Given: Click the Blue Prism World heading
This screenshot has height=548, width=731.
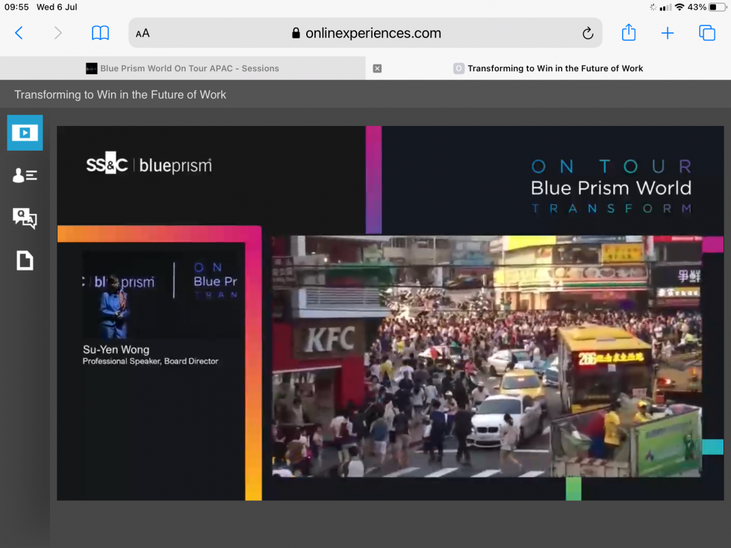Looking at the screenshot, I should point(610,188).
